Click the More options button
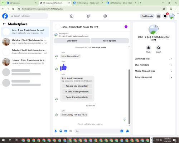 [x=110, y=41]
